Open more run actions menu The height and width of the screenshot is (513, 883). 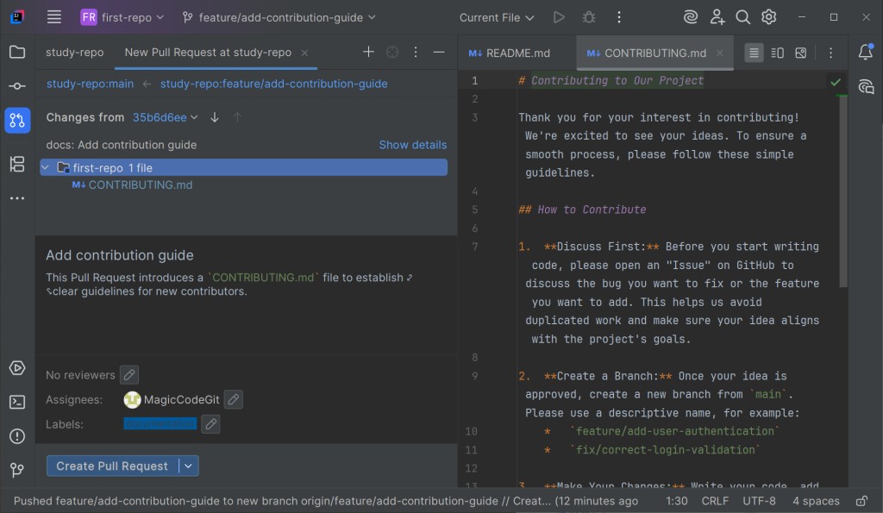(x=619, y=17)
